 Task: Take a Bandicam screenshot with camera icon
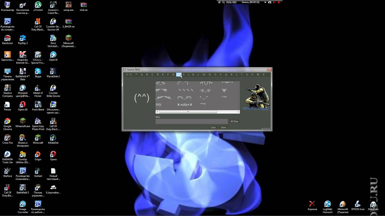click(269, 2)
